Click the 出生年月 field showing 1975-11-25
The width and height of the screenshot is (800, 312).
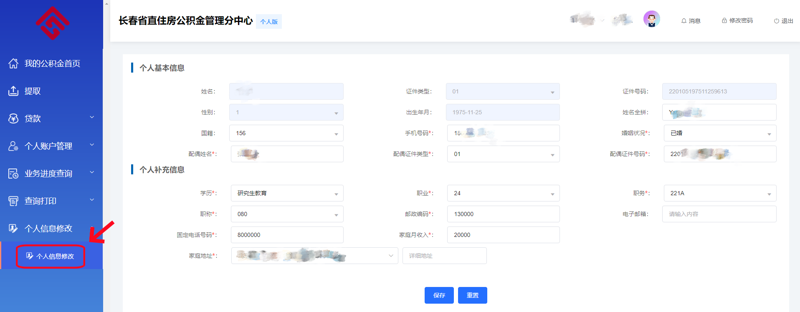[503, 112]
